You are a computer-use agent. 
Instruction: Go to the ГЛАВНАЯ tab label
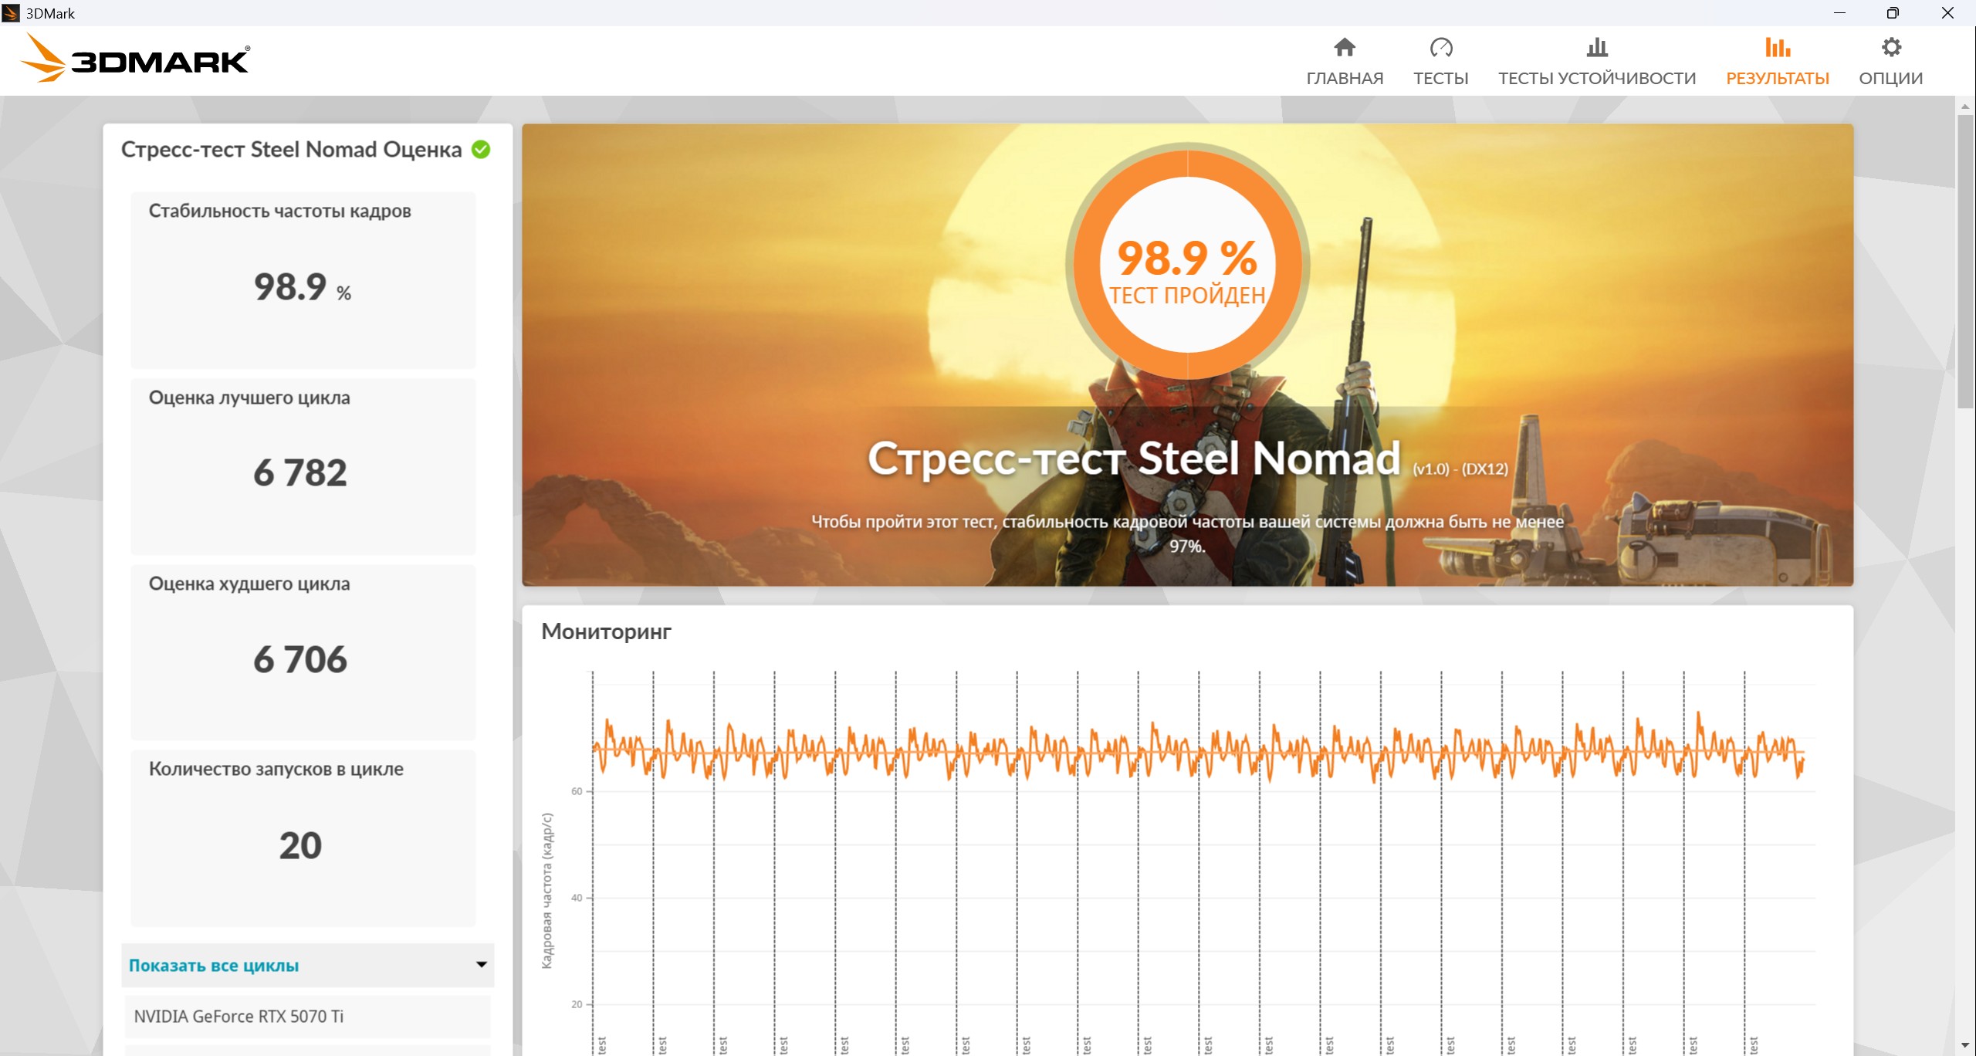click(x=1345, y=78)
